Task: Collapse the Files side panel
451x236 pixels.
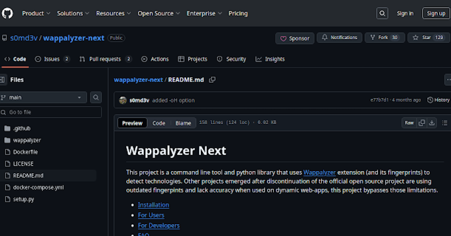Action: (x=3, y=80)
